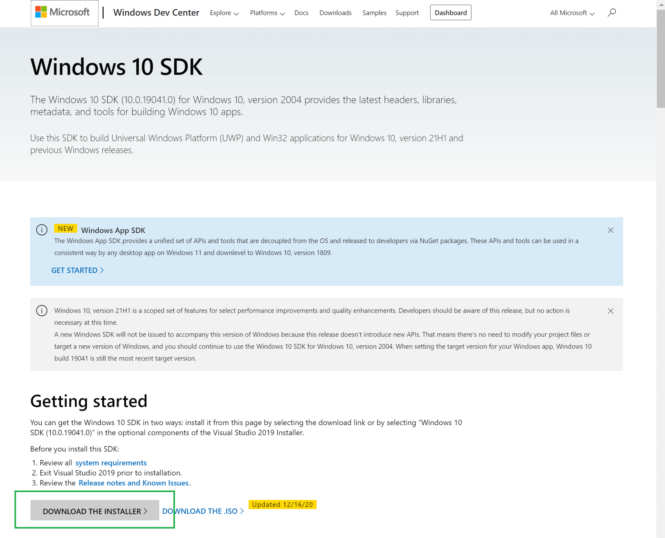665x538 pixels.
Task: Dismiss the Windows App SDK banner
Action: [x=610, y=230]
